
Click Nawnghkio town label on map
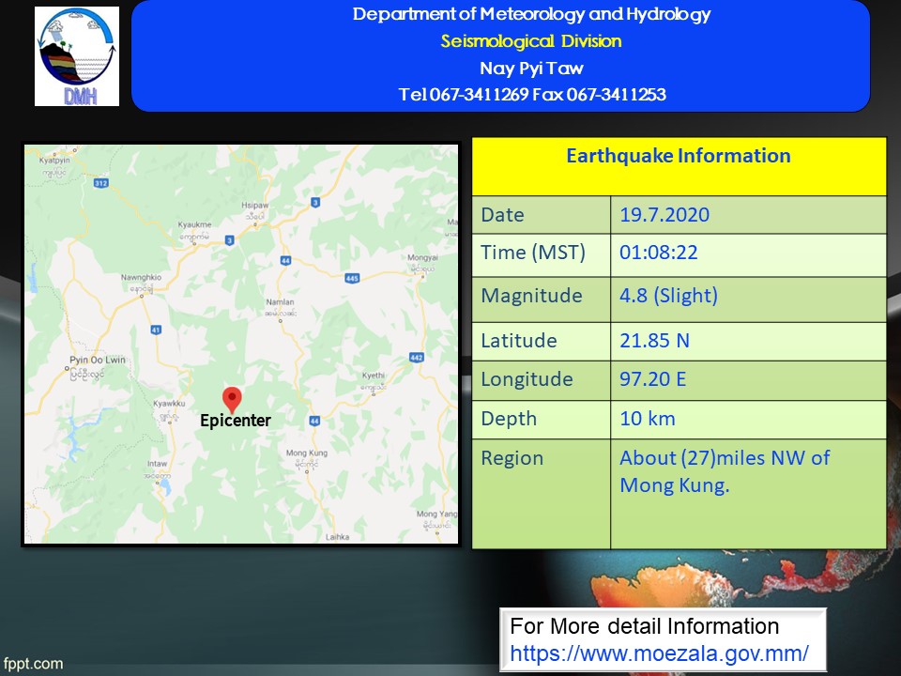(142, 277)
